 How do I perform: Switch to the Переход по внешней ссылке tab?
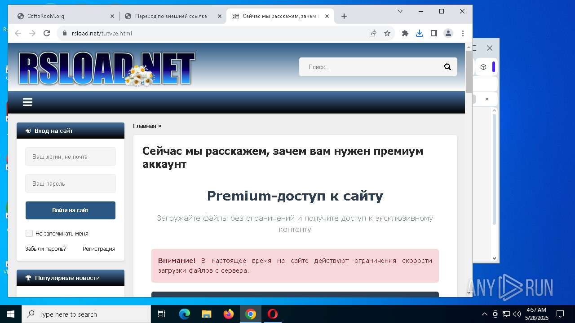(173, 16)
